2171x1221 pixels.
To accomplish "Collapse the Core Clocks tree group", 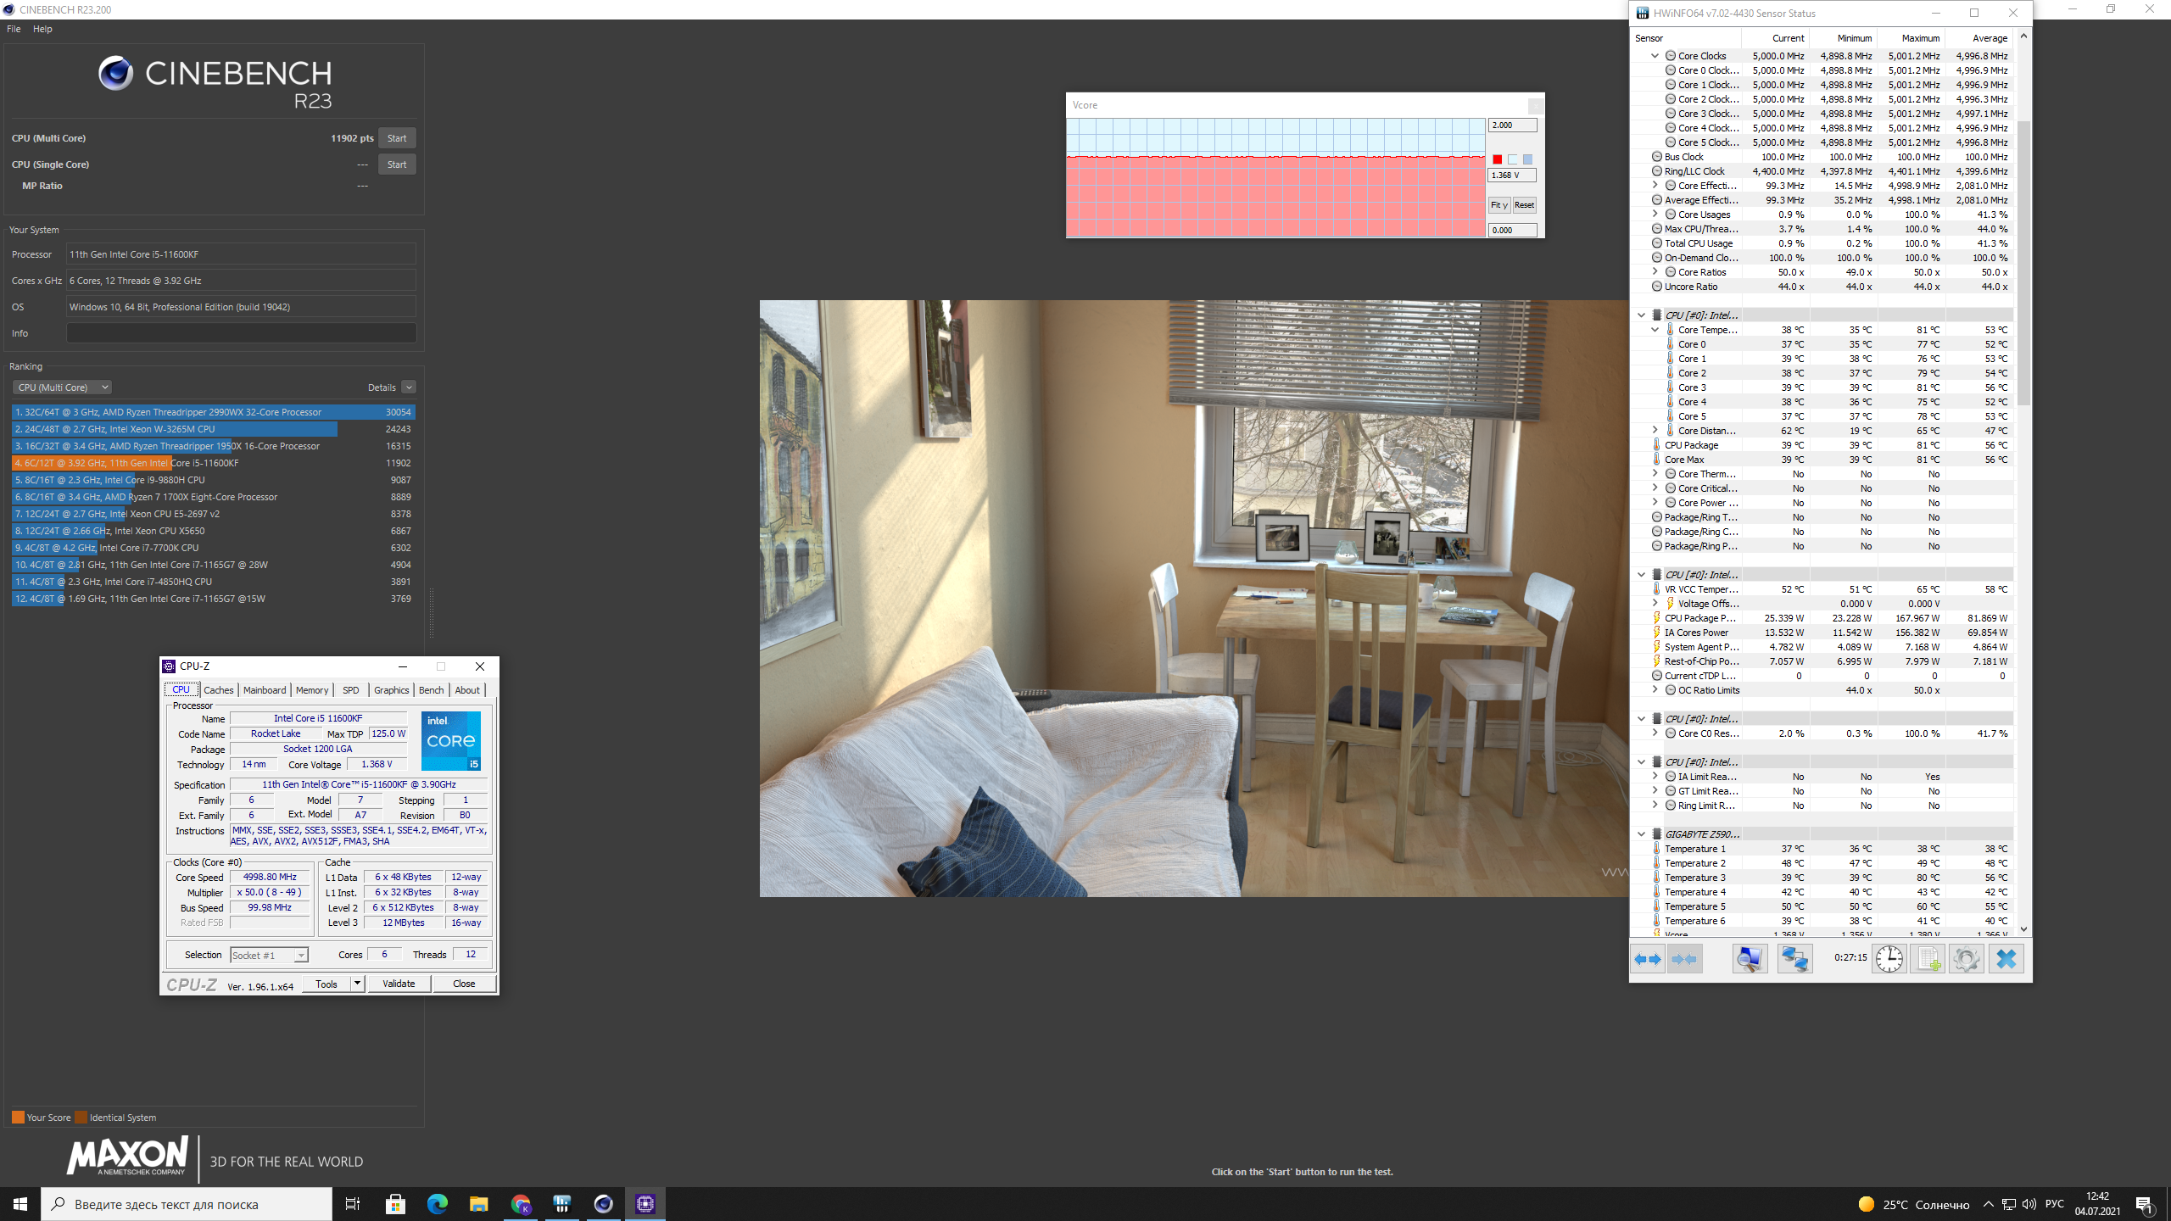I will tap(1655, 56).
